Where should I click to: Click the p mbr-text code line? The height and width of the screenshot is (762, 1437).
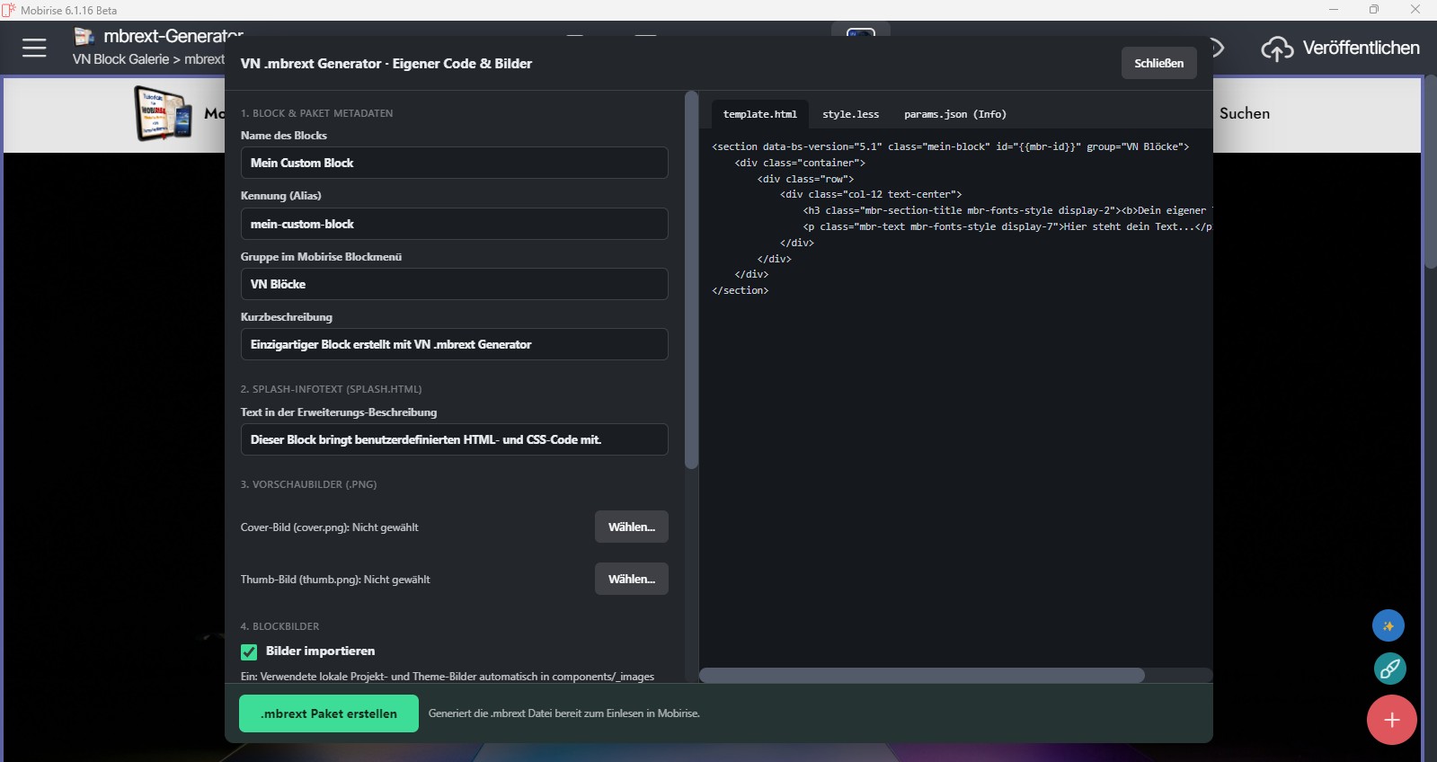pos(1007,226)
